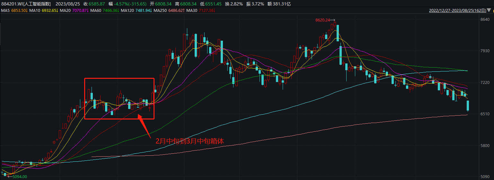The width and height of the screenshot is (494, 180).
Task: Select the MA20 indicator value 7070.87
Action: click(x=80, y=11)
